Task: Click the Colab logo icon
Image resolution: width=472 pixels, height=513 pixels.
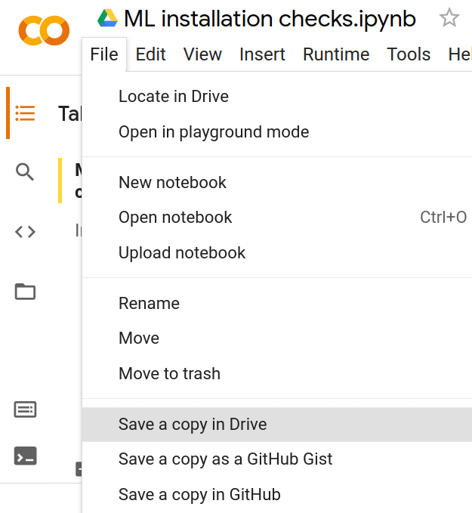Action: pyautogui.click(x=44, y=30)
